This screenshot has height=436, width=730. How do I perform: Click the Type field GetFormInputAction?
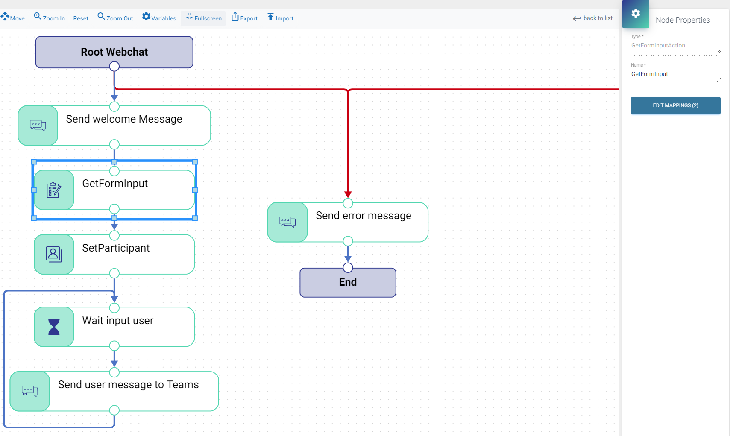675,46
